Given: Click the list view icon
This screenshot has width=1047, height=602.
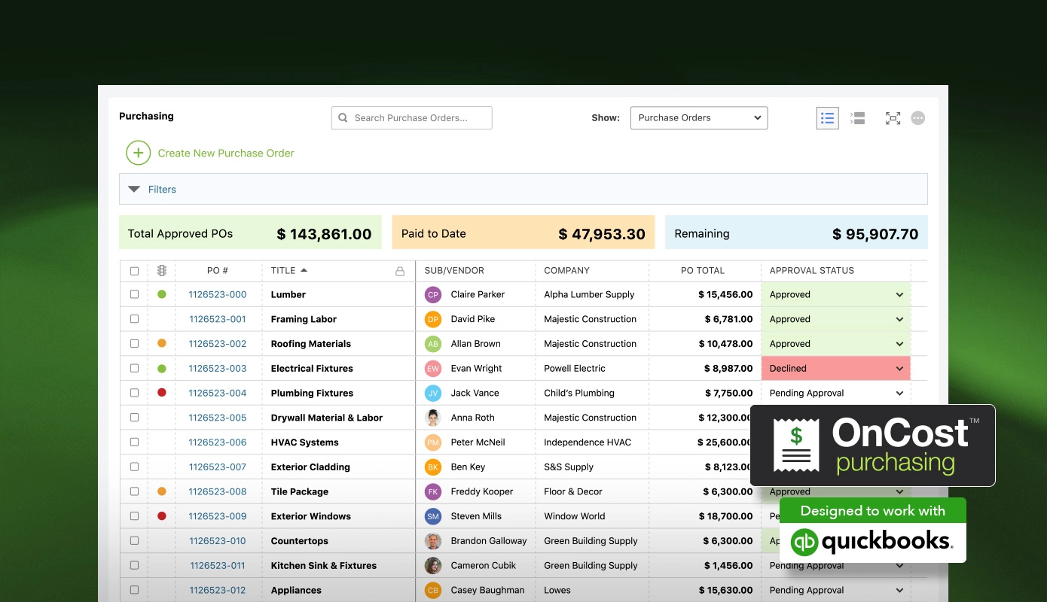Looking at the screenshot, I should pos(827,118).
